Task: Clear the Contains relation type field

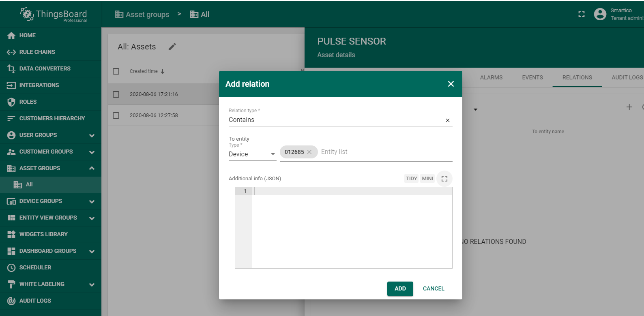Action: tap(448, 120)
